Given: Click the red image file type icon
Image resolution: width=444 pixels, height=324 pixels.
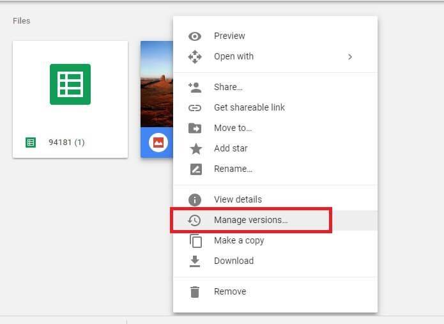Looking at the screenshot, I should point(158,142).
